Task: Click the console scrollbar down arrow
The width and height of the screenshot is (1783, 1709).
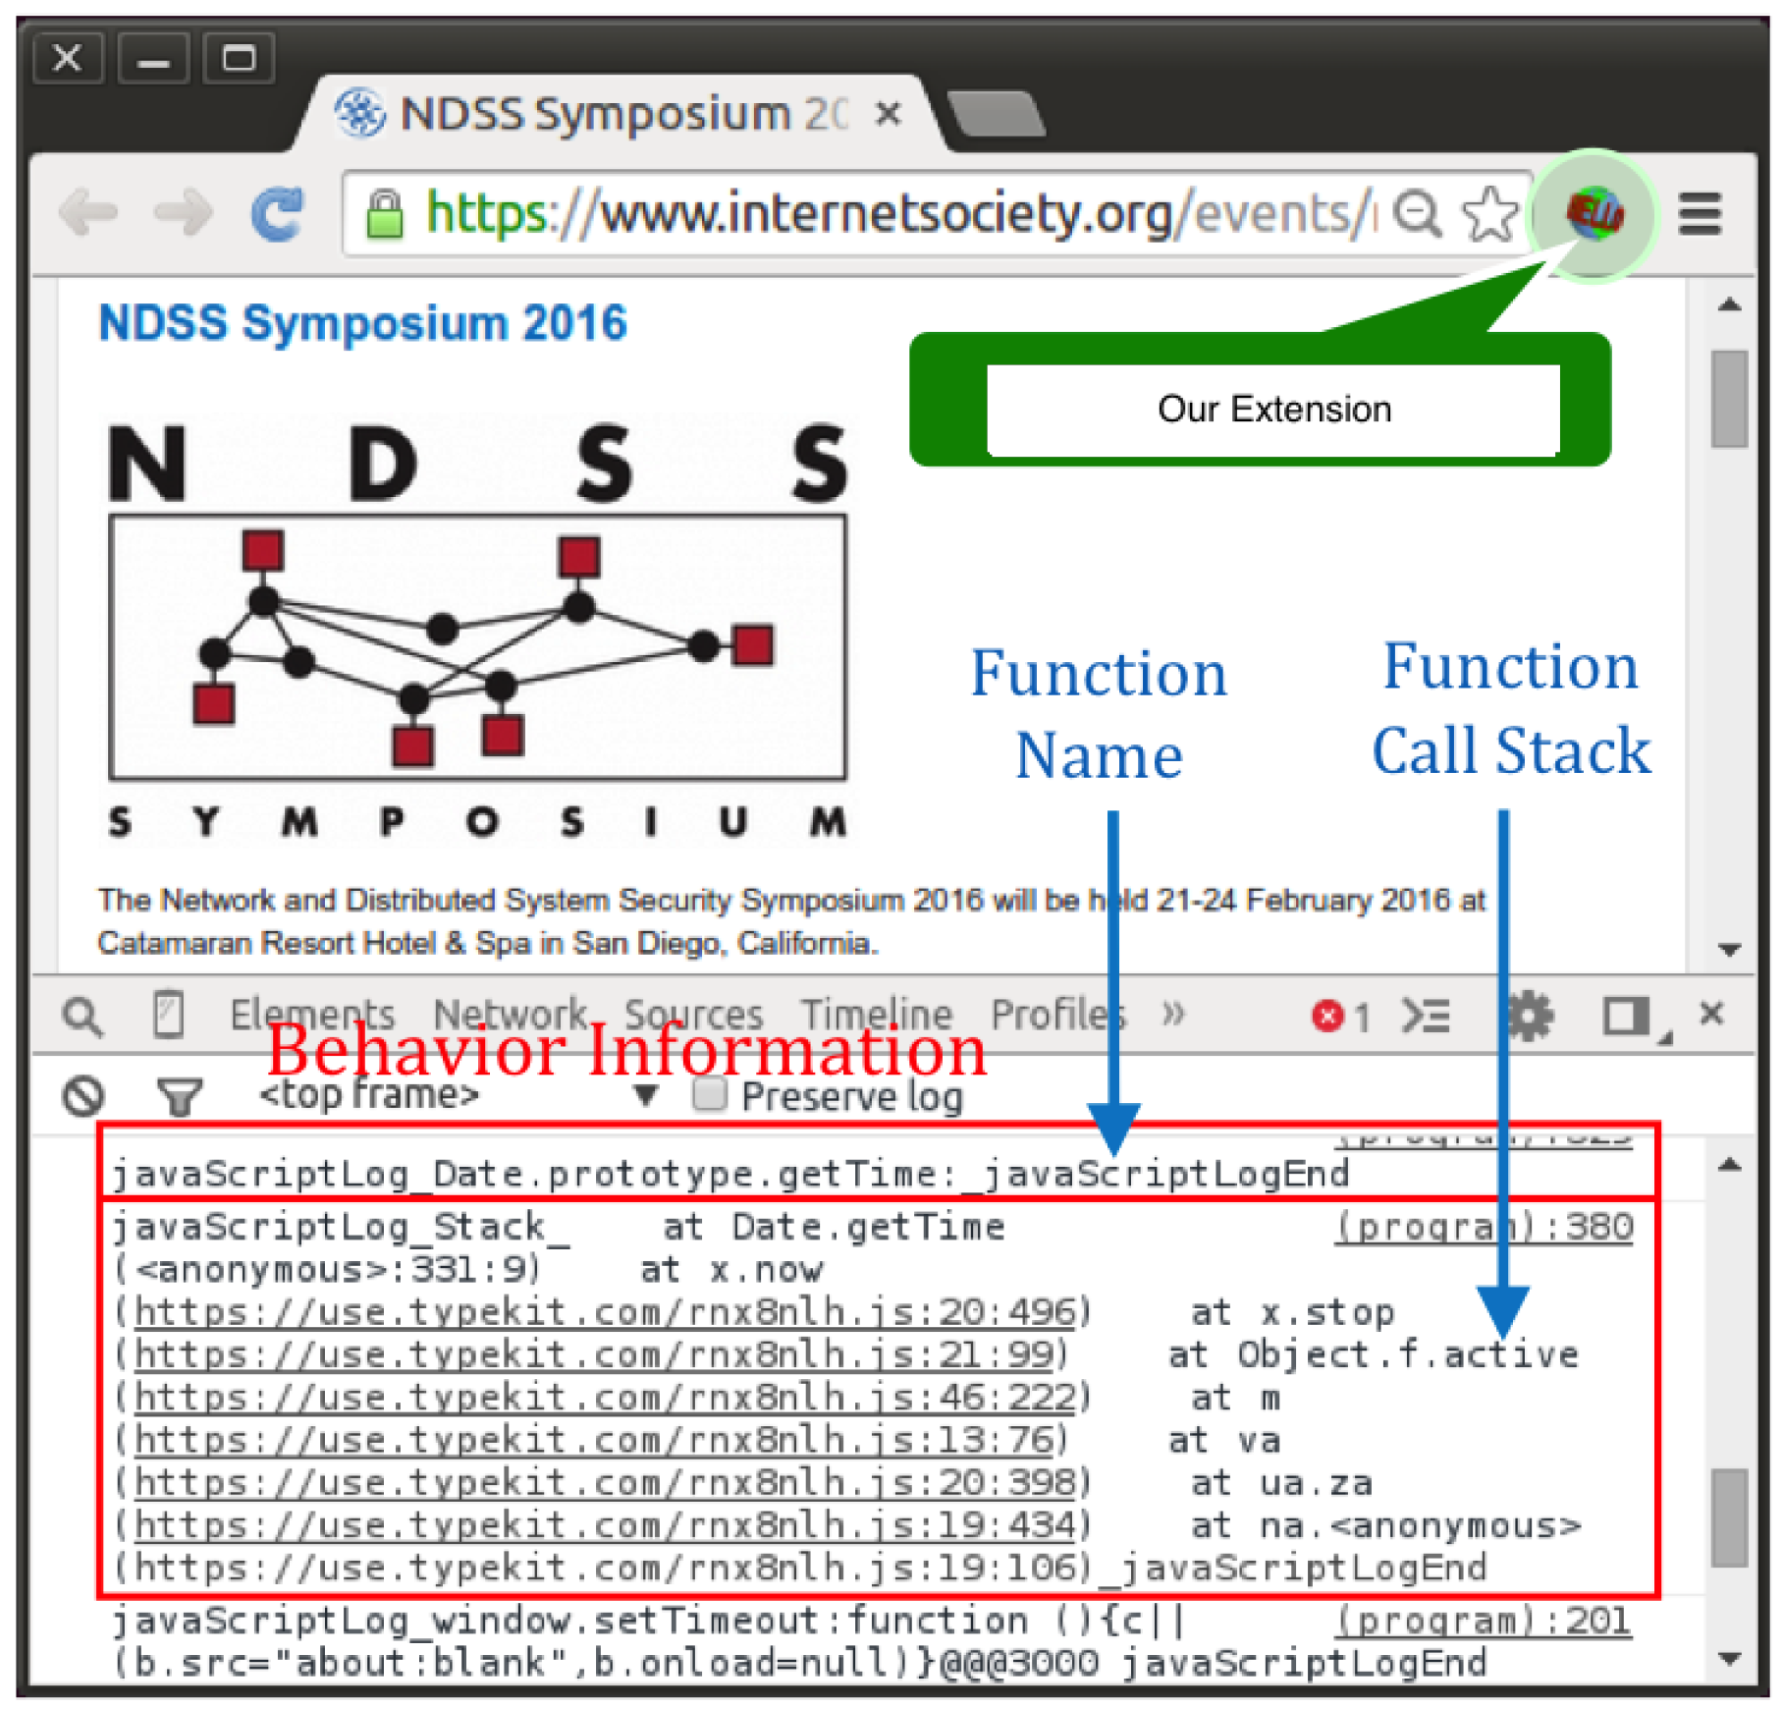Action: [x=1730, y=1659]
